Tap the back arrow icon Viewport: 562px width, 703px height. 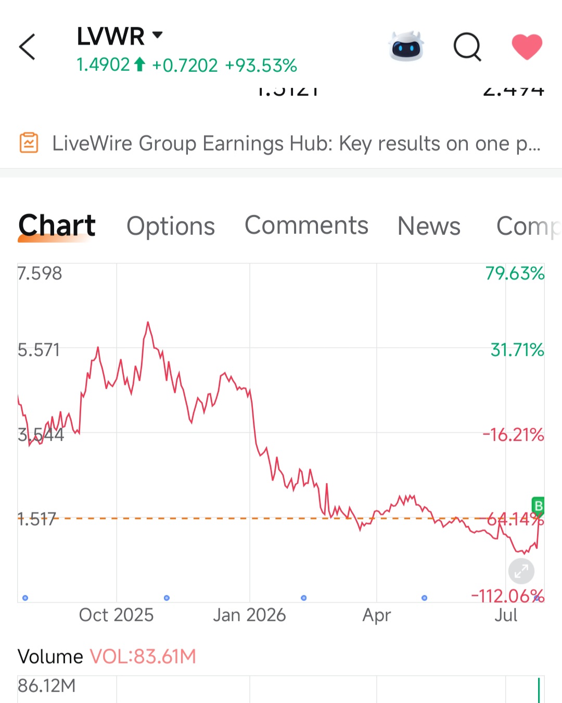click(x=27, y=47)
